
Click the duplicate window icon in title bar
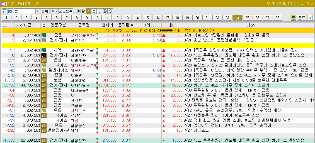pos(279,4)
